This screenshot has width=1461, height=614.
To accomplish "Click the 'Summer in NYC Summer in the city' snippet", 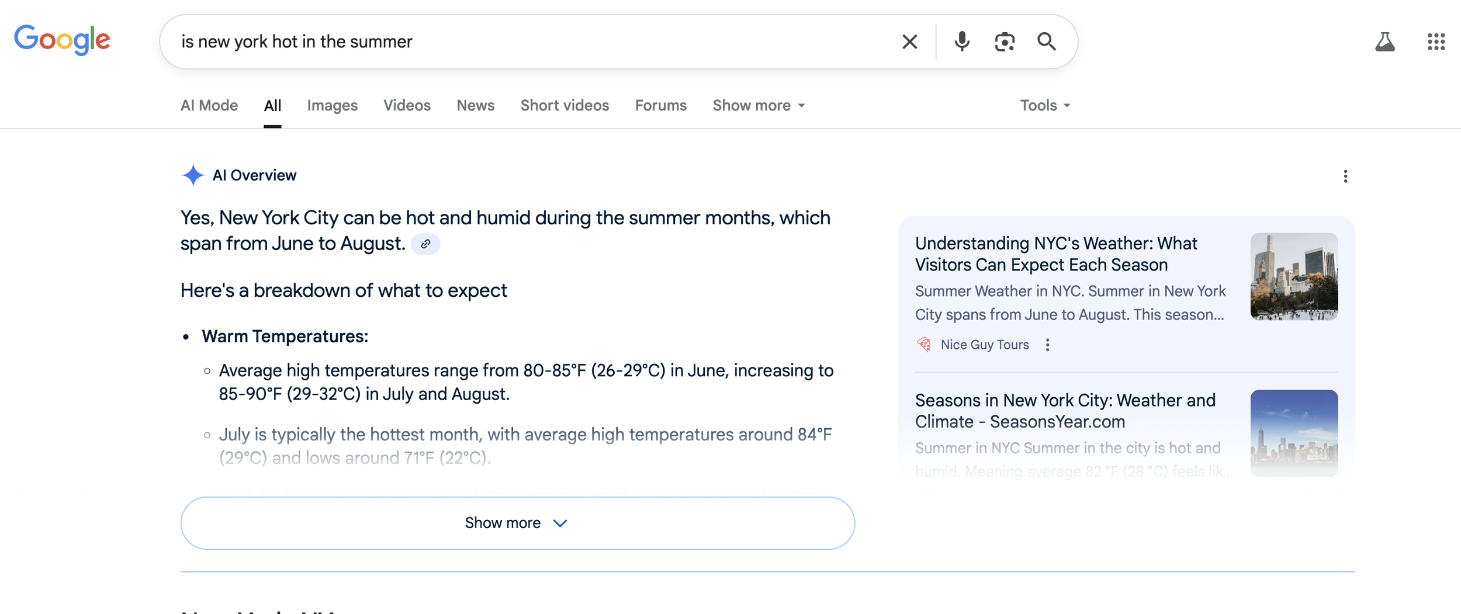I will pos(1074,459).
